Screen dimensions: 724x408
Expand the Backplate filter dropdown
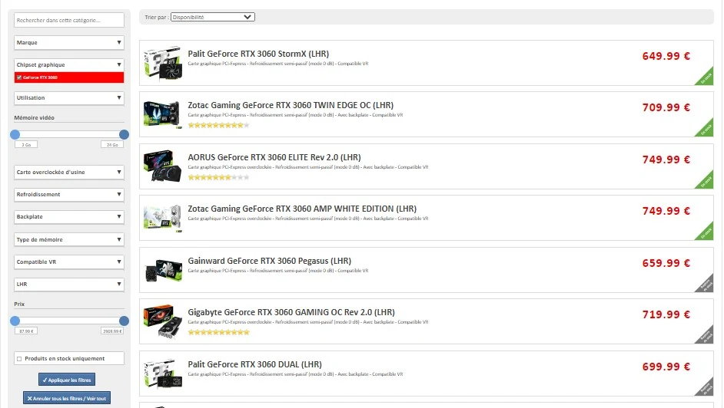(x=69, y=216)
